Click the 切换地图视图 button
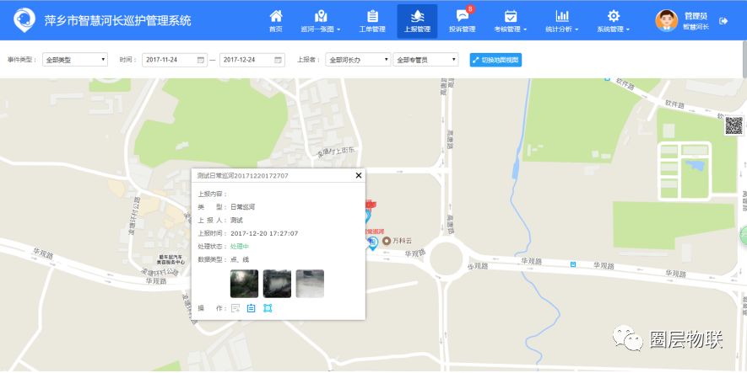This screenshot has height=373, width=747. pos(495,60)
